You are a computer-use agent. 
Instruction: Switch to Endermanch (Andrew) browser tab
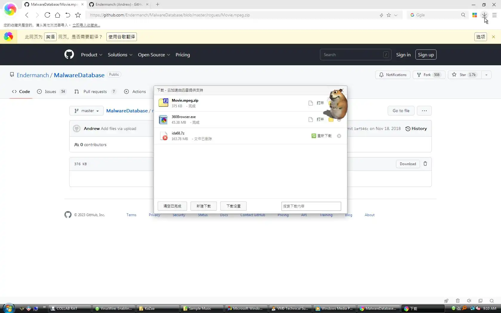(118, 4)
